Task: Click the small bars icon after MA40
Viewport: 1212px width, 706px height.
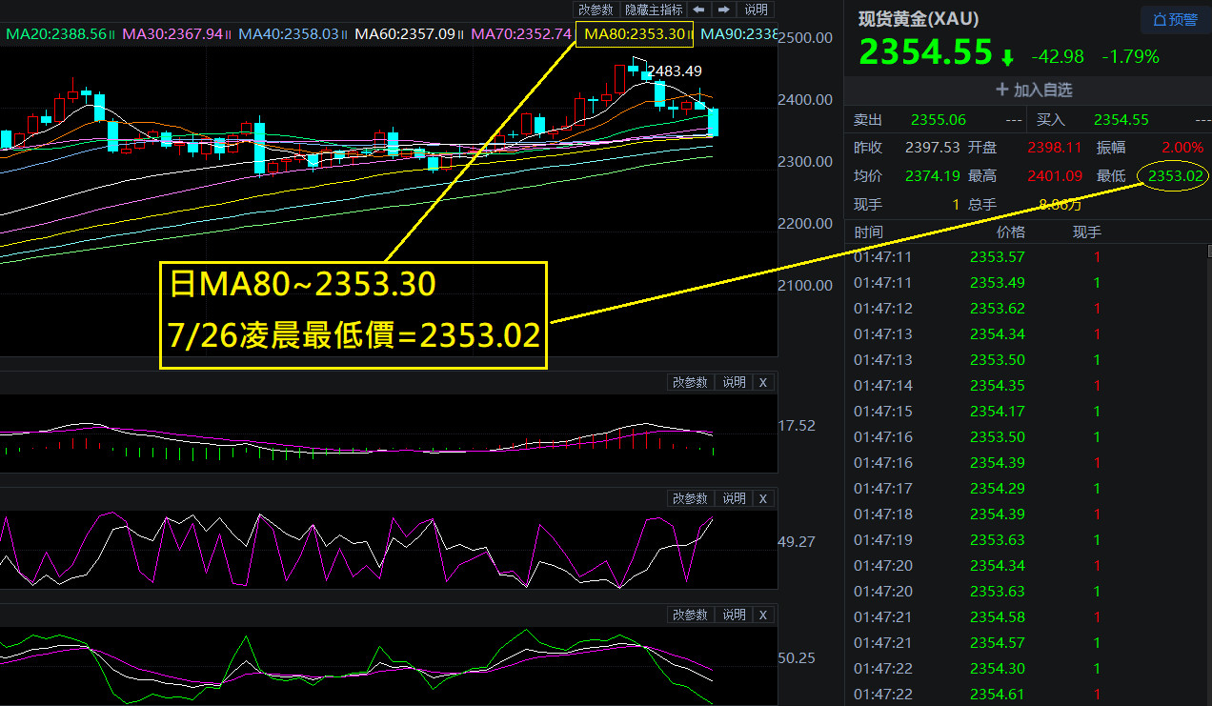Action: [345, 34]
